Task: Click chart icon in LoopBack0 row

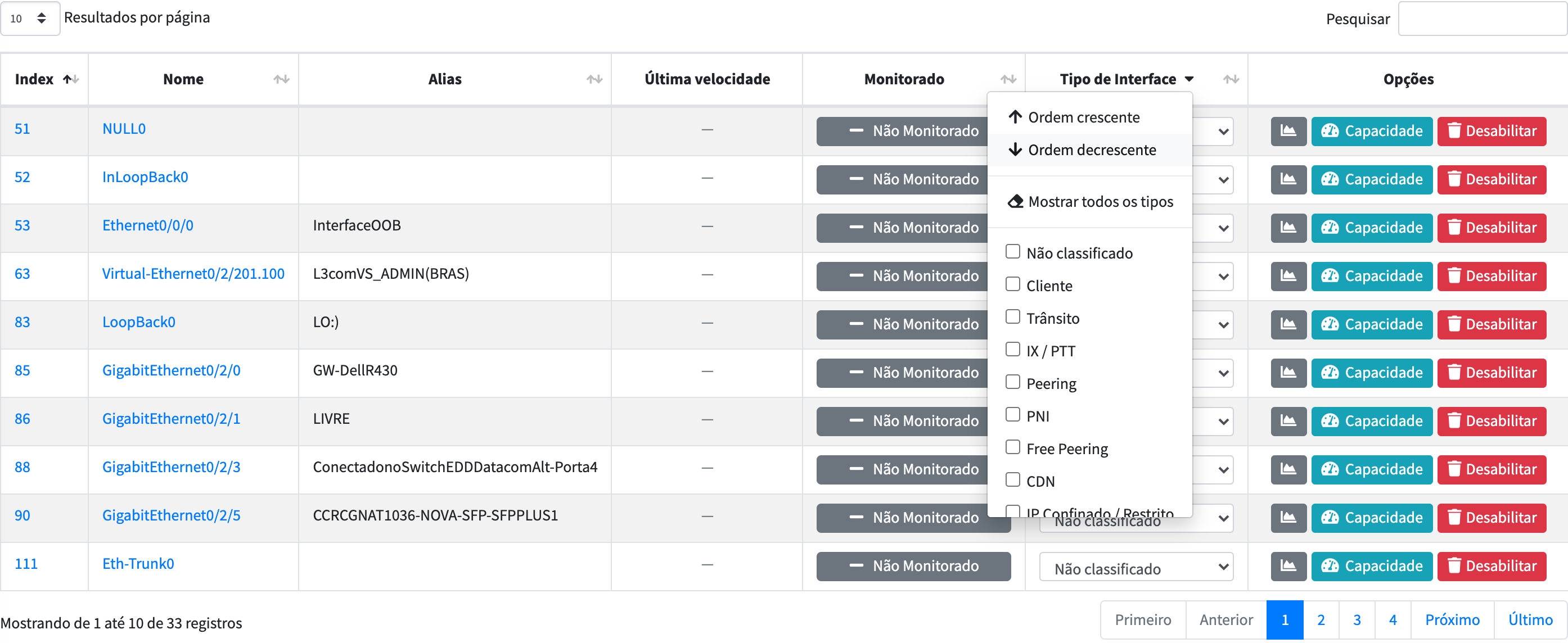Action: point(1288,324)
